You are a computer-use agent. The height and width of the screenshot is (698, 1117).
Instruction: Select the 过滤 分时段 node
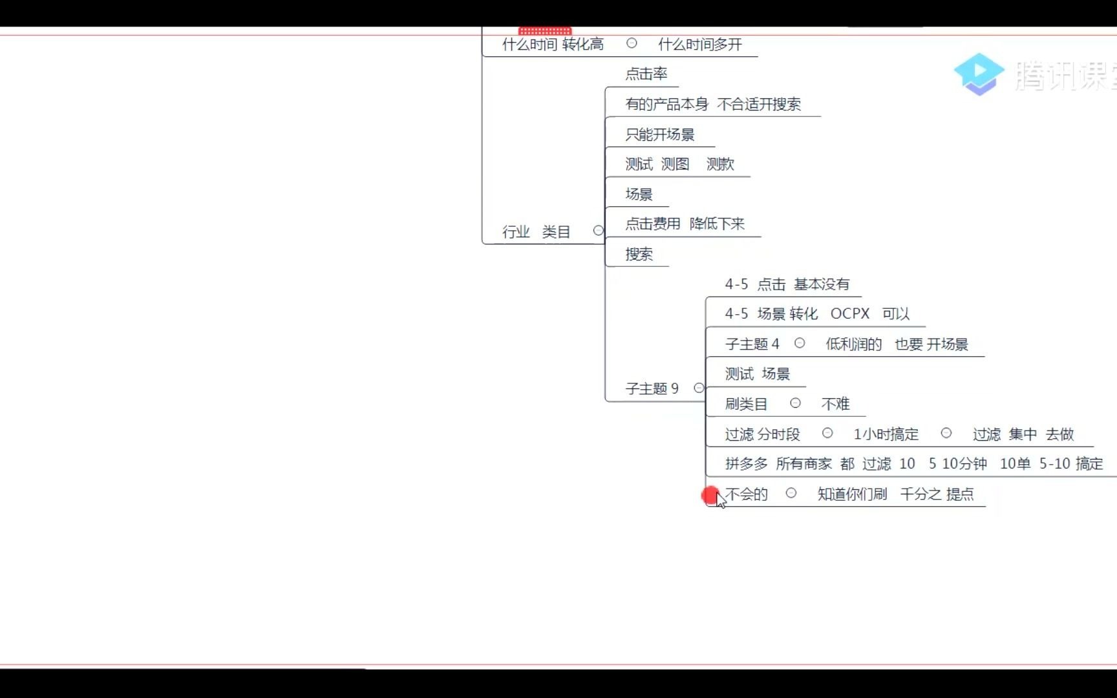tap(763, 434)
